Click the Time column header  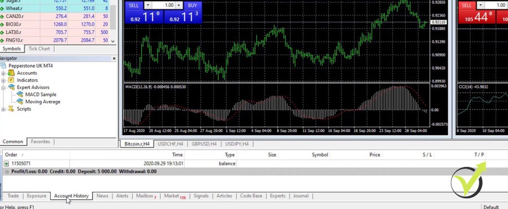click(x=127, y=155)
